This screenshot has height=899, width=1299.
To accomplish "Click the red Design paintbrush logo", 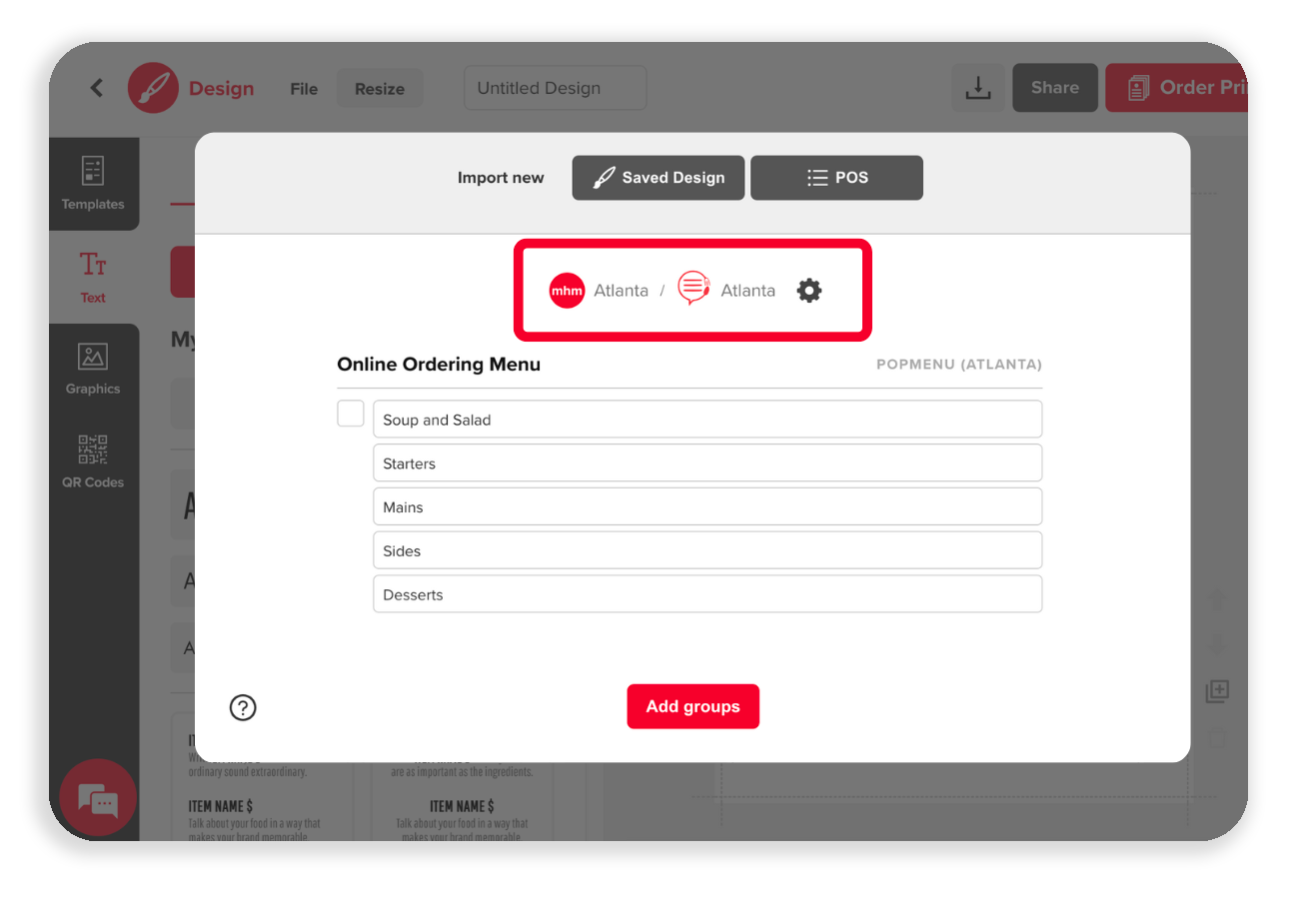I will click(x=153, y=88).
